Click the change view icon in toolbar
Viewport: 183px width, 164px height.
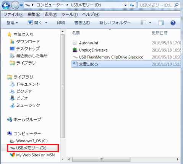[x=143, y=23]
